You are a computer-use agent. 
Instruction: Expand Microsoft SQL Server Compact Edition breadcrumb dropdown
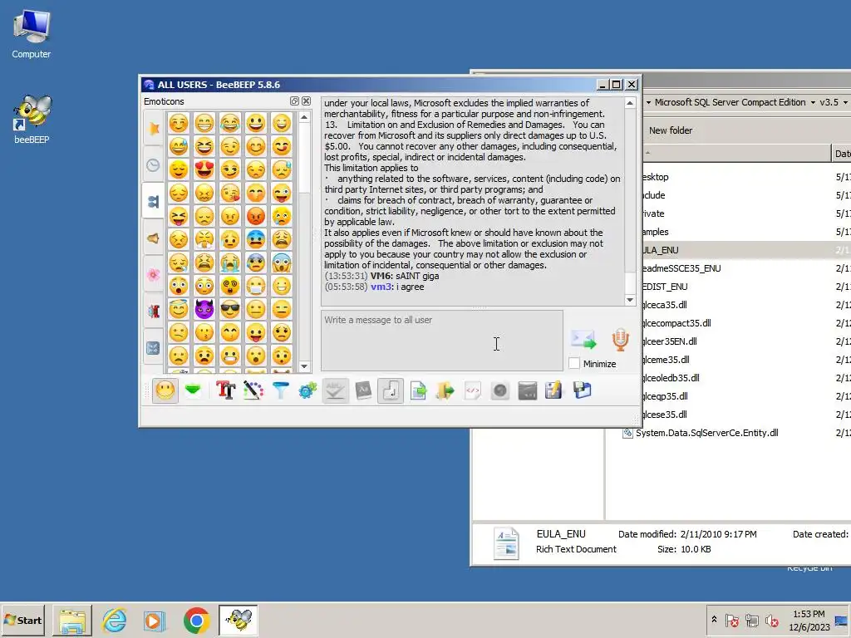813,102
